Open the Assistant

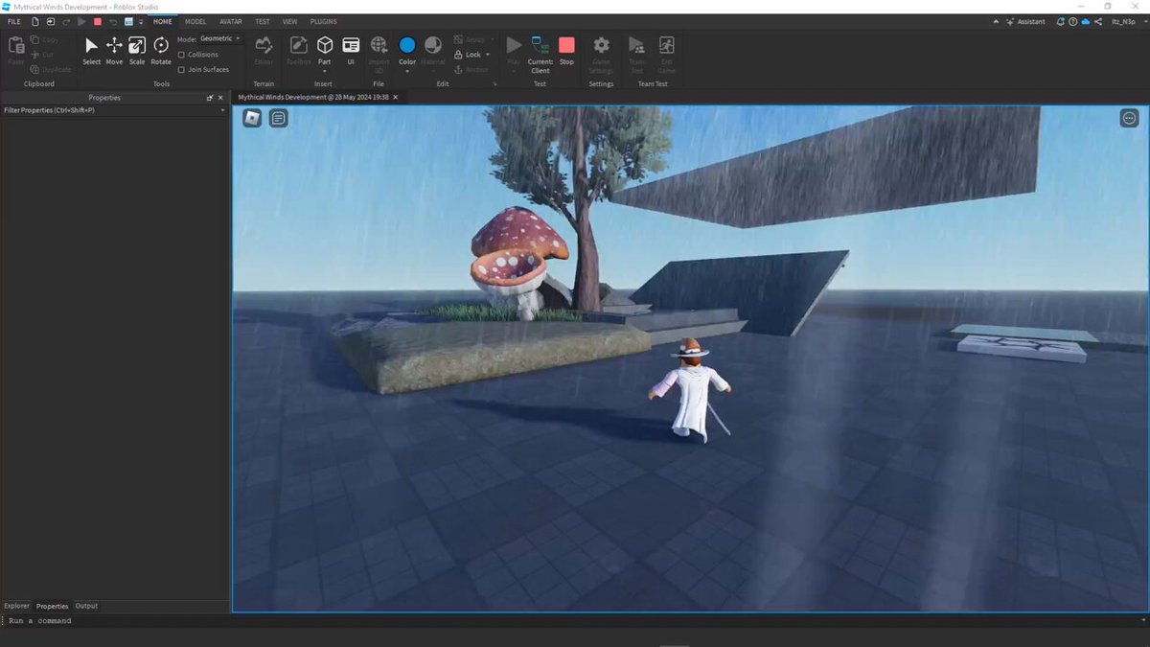(x=1024, y=21)
